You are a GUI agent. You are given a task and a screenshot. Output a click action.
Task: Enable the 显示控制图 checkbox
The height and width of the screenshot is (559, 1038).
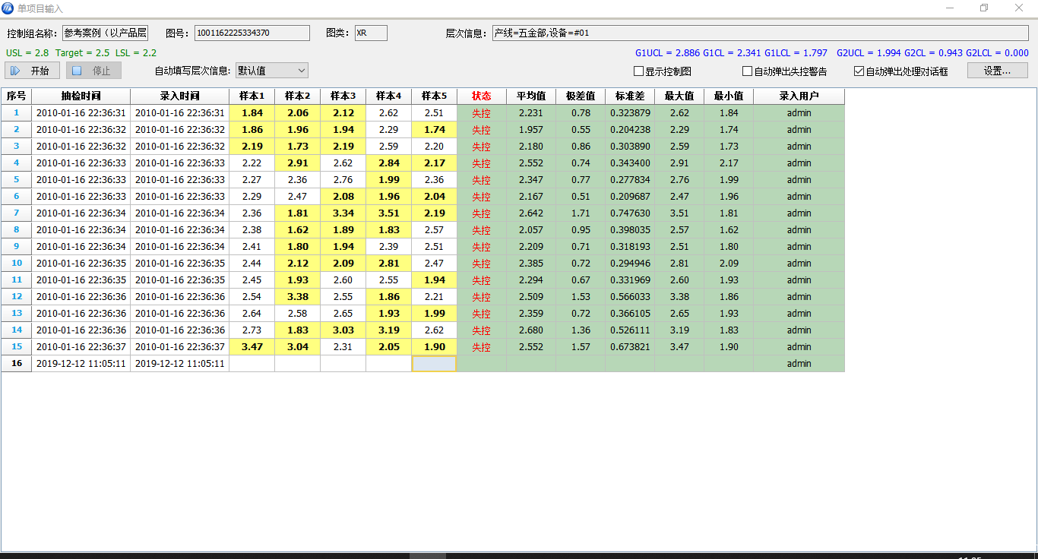point(639,71)
